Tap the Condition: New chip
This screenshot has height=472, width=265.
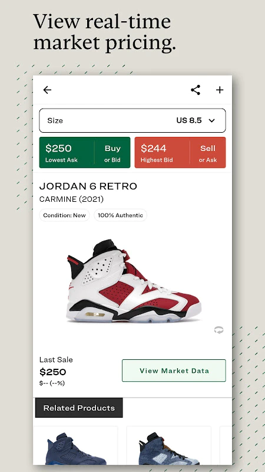click(x=64, y=215)
